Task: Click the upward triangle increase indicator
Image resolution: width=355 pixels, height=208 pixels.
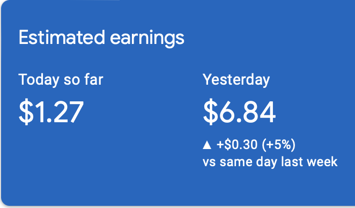Action: point(207,145)
